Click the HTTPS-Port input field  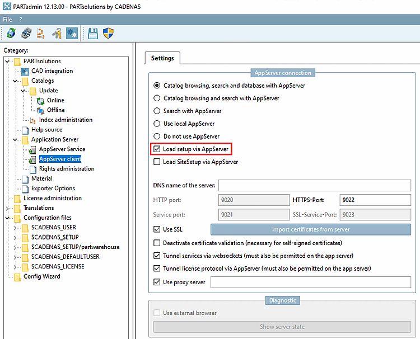pyautogui.click(x=375, y=200)
